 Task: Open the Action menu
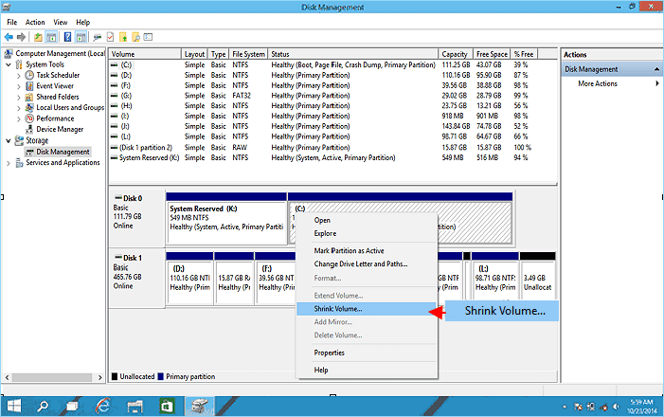(36, 22)
